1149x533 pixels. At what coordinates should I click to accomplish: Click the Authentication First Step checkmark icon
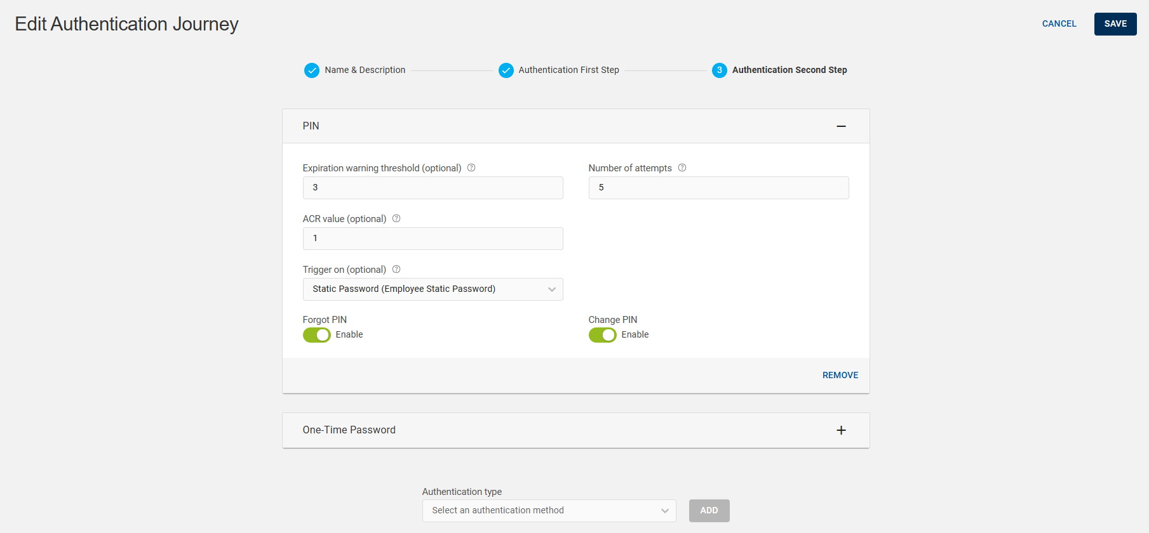tap(506, 70)
